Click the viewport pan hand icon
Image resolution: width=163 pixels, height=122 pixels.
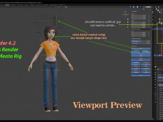click(x=128, y=22)
